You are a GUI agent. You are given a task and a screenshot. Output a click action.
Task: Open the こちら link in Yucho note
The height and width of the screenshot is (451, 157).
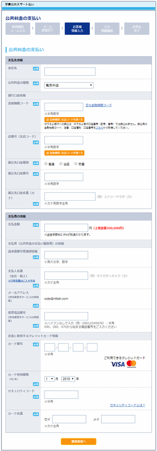pyautogui.click(x=99, y=127)
